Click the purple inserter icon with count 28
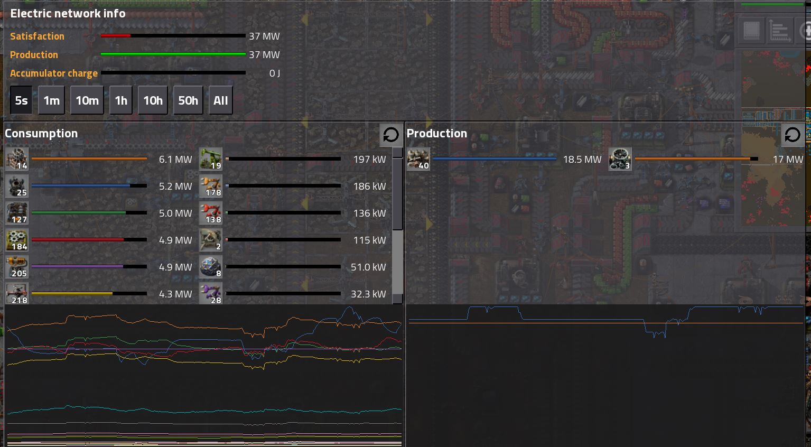This screenshot has height=447, width=811. [x=211, y=293]
